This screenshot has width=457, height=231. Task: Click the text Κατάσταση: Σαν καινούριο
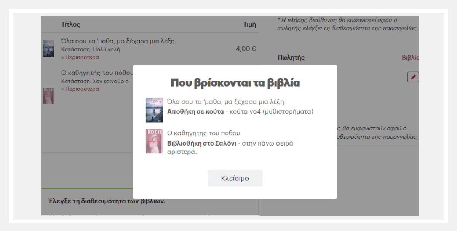95,81
